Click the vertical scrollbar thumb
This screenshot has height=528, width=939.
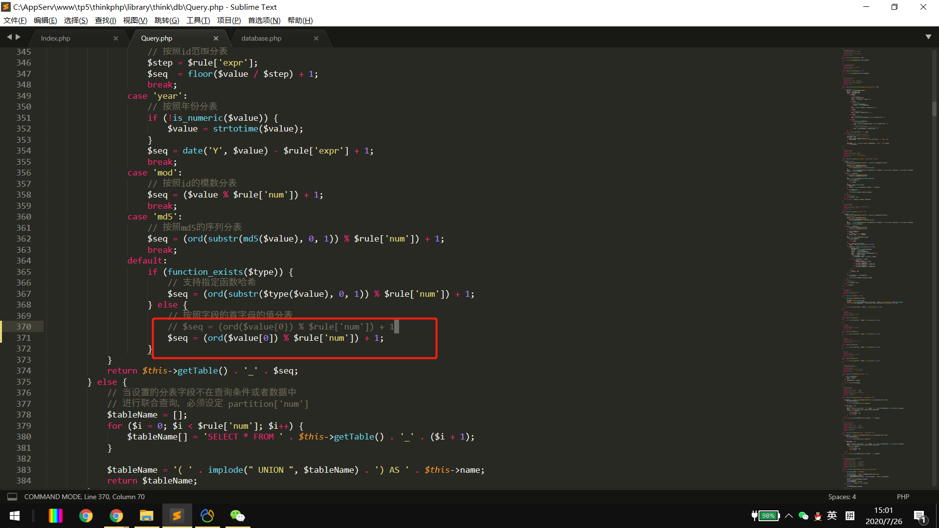point(934,109)
